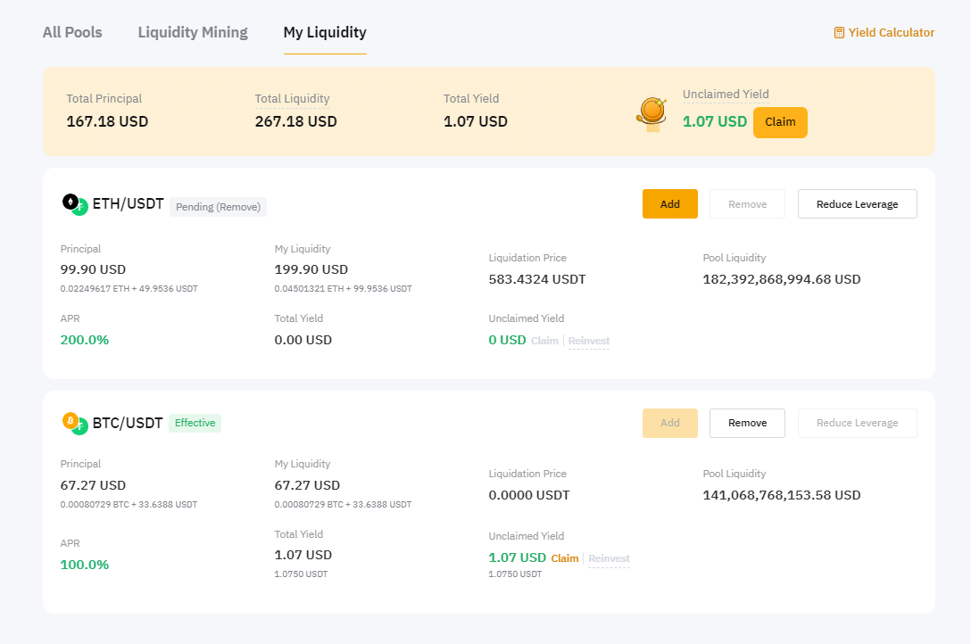Open the Yield Calculator link
Viewport: 971px width, 644px height.
[x=891, y=33]
